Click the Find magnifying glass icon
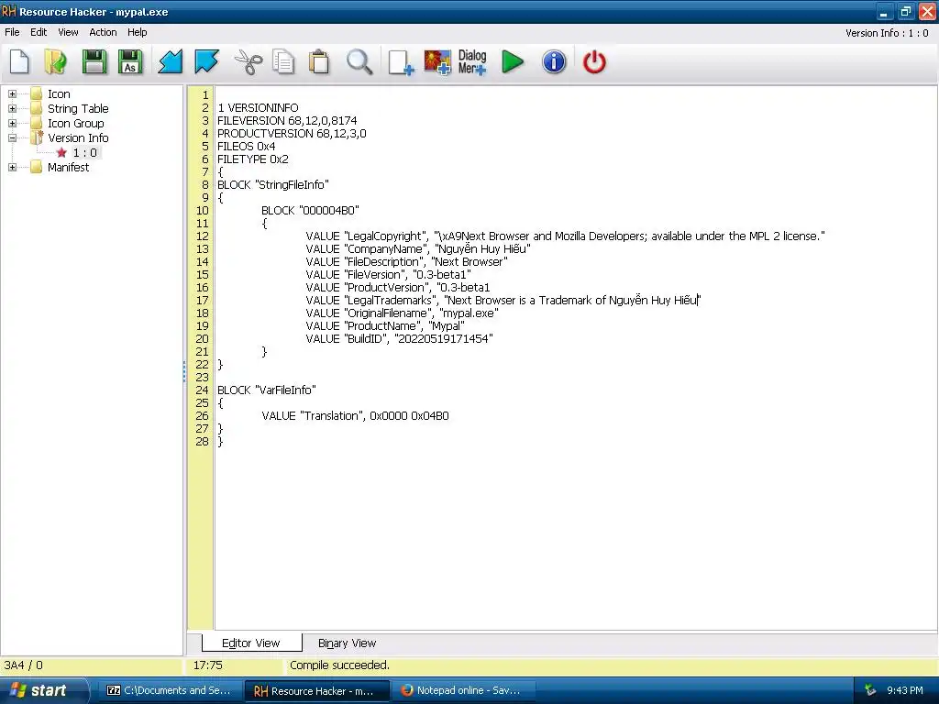The width and height of the screenshot is (939, 704). click(x=359, y=61)
